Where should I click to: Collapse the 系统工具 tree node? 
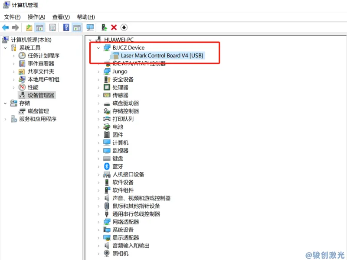[5, 48]
